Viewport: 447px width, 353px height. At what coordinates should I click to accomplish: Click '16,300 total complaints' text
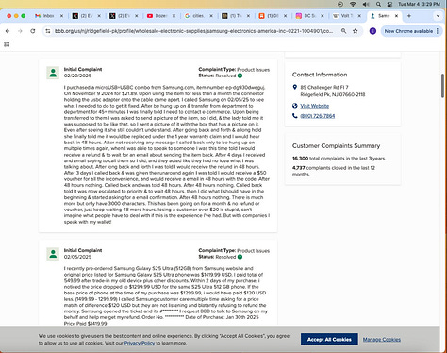(339, 159)
